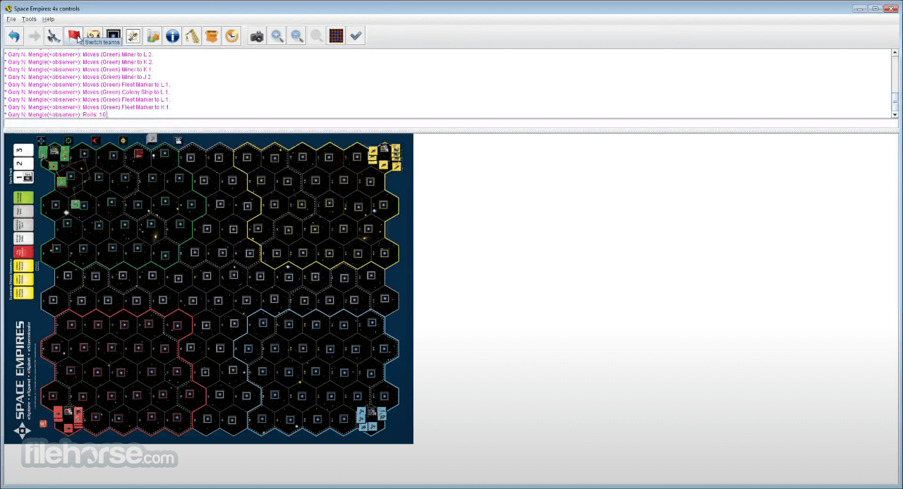Click the red crescent icon above map
Screen dimensions: 903x489
click(96, 140)
